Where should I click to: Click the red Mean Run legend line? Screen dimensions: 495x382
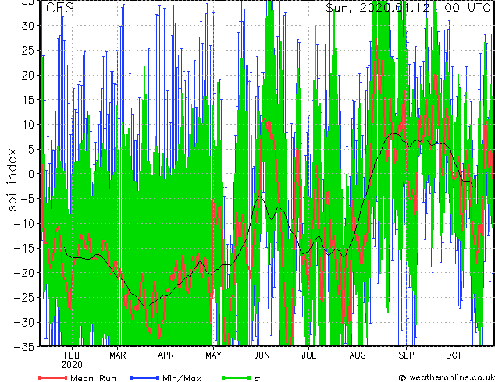53,377
